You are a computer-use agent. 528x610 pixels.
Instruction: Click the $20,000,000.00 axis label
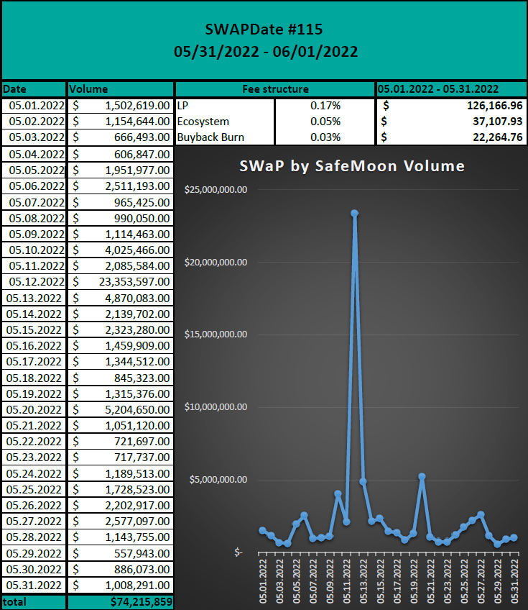click(216, 263)
